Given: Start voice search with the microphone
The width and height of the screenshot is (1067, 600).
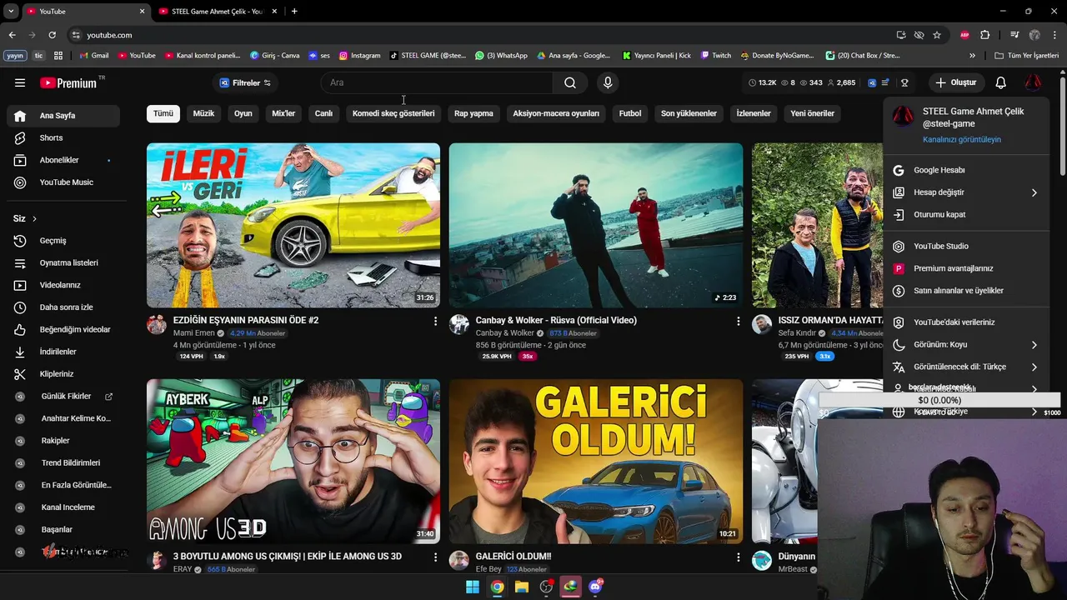Looking at the screenshot, I should coord(608,82).
